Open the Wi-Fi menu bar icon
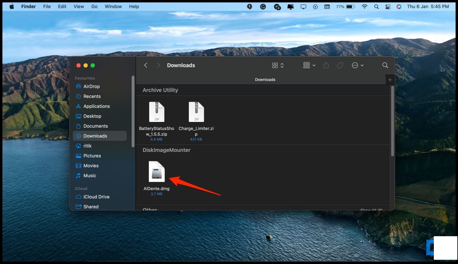Screen dimensions: 458x264 click(365, 6)
